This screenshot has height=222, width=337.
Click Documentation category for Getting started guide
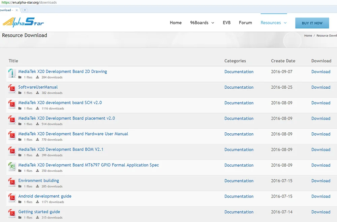click(239, 212)
